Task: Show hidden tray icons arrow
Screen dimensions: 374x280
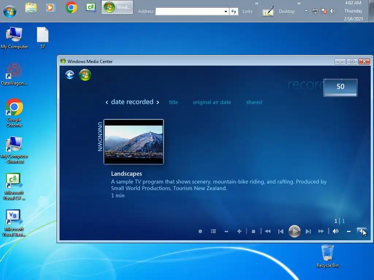Action: pyautogui.click(x=306, y=11)
